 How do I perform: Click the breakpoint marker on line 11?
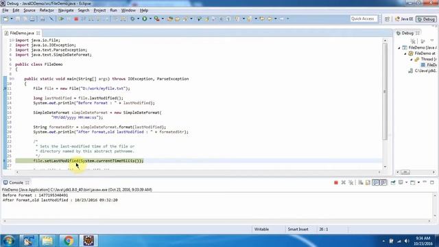5,89
